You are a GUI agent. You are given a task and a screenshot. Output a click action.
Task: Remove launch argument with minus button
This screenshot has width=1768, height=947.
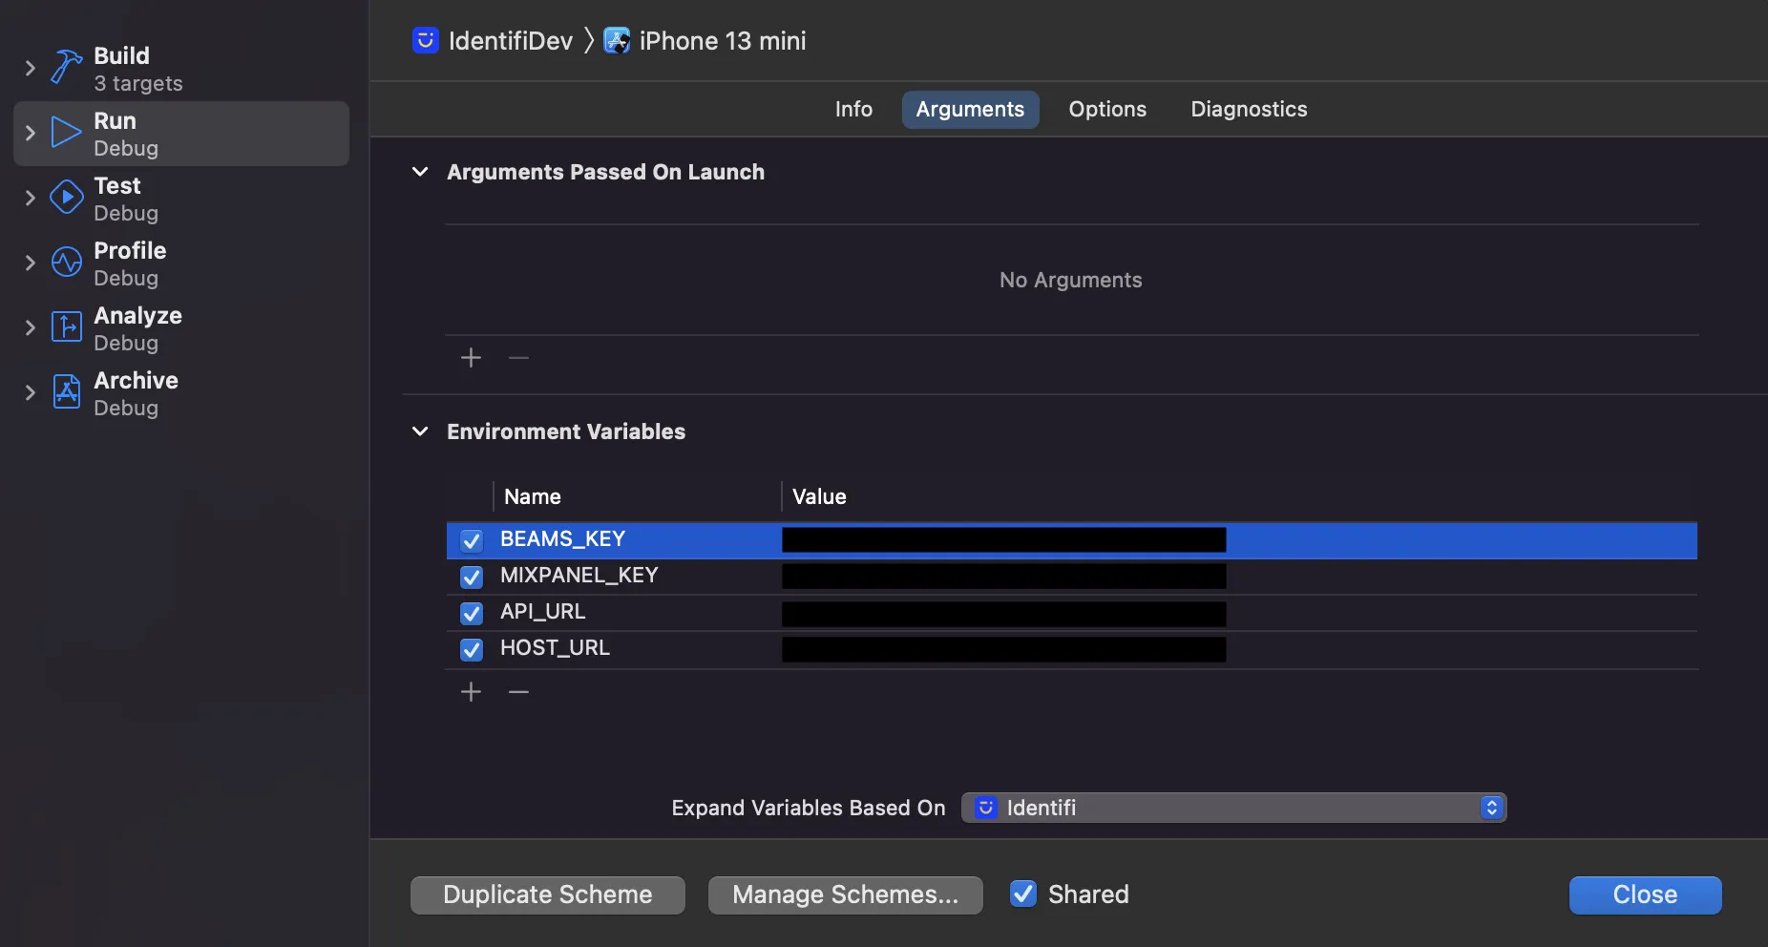pyautogui.click(x=518, y=358)
